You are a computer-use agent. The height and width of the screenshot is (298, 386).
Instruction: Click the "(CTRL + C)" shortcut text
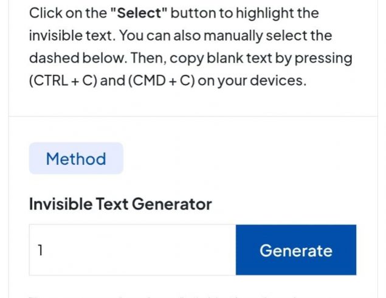[x=63, y=81]
